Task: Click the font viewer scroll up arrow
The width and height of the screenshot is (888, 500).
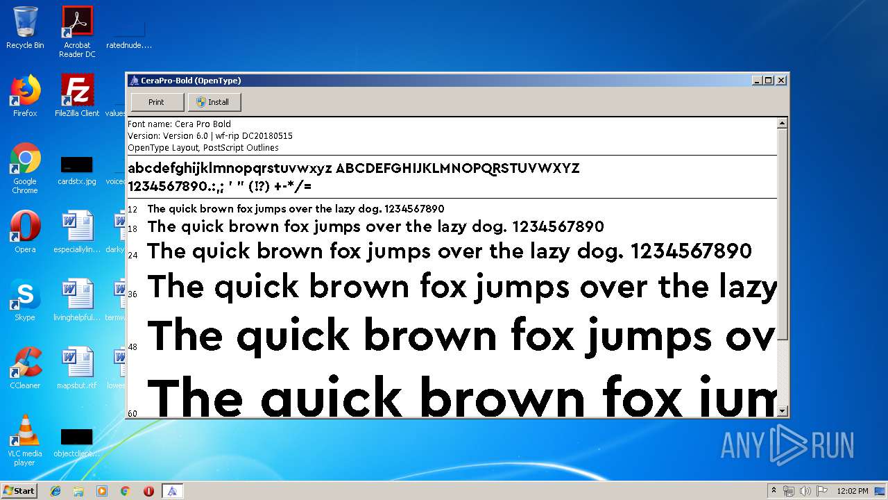Action: click(783, 124)
